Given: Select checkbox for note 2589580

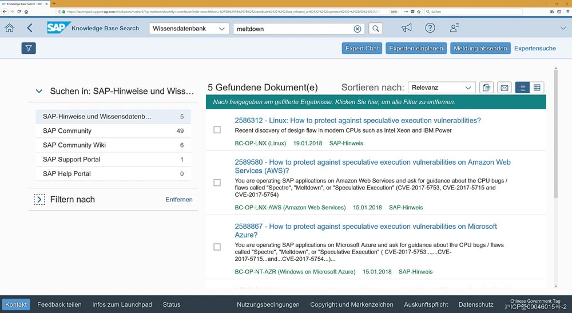Looking at the screenshot, I should [x=217, y=183].
